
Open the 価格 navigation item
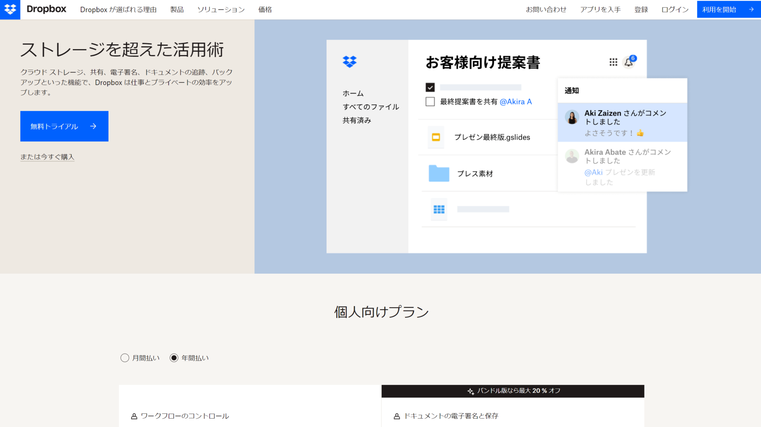265,10
